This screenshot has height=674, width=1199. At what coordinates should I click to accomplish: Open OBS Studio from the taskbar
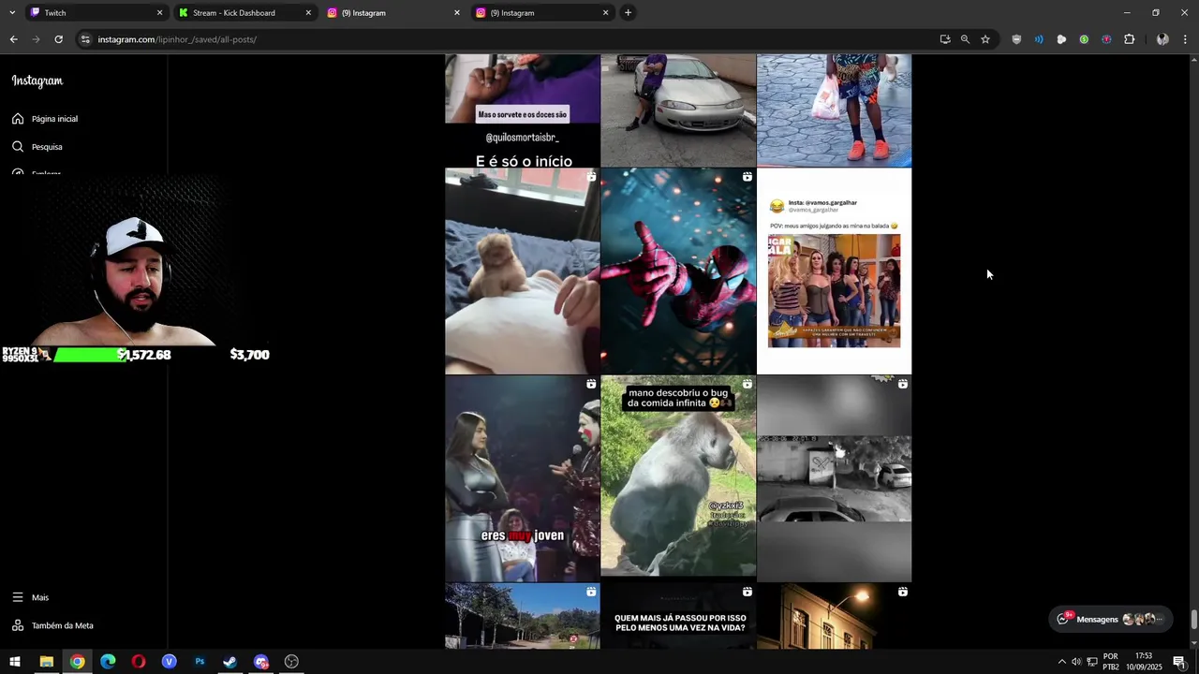pos(291,662)
